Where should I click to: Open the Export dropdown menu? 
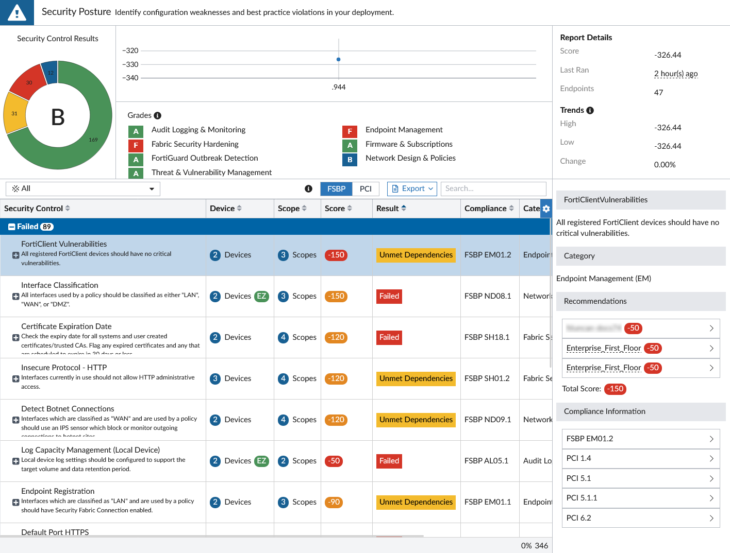pyautogui.click(x=412, y=188)
